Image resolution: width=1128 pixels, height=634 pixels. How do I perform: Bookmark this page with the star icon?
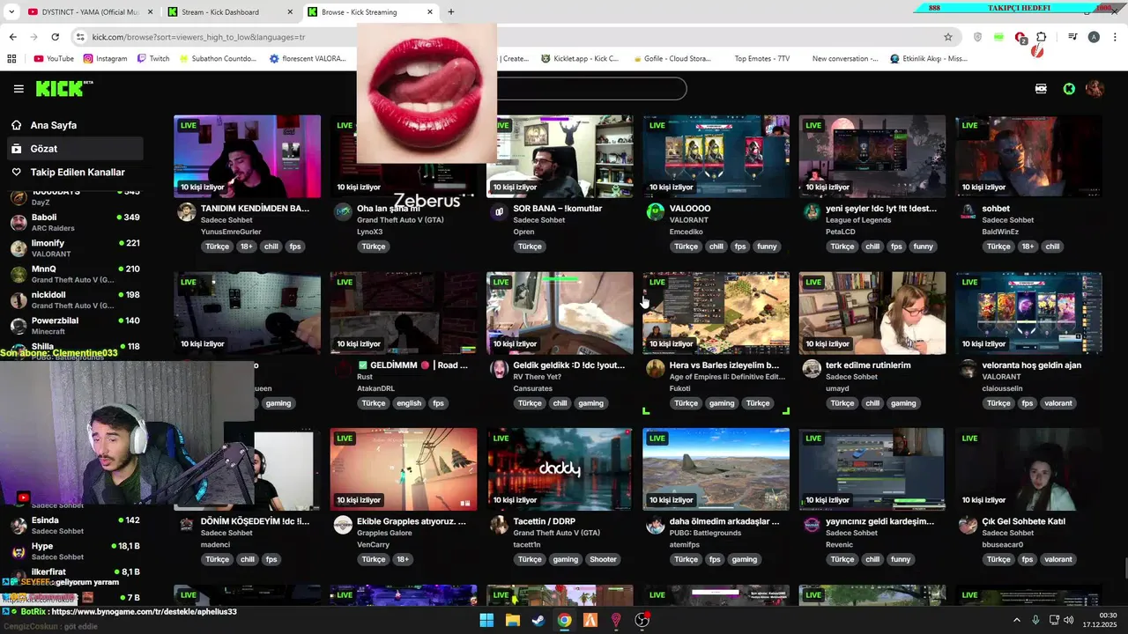tap(948, 37)
